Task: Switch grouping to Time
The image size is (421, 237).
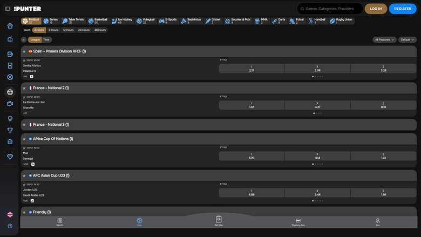Action: pos(47,40)
